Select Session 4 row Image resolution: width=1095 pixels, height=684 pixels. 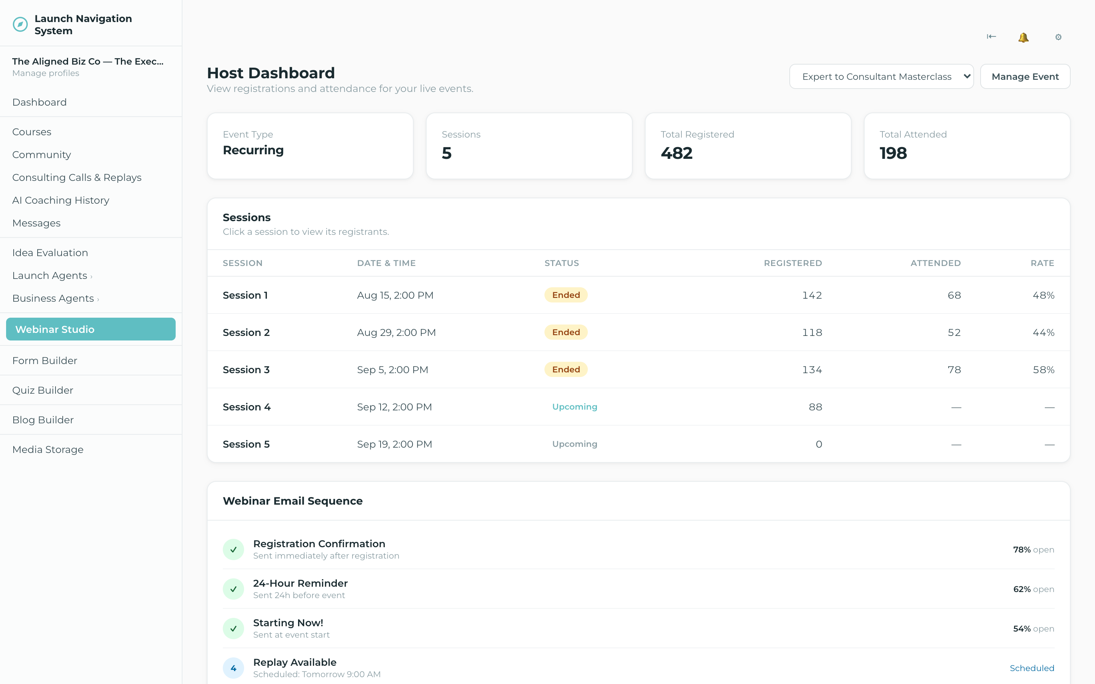tap(638, 407)
